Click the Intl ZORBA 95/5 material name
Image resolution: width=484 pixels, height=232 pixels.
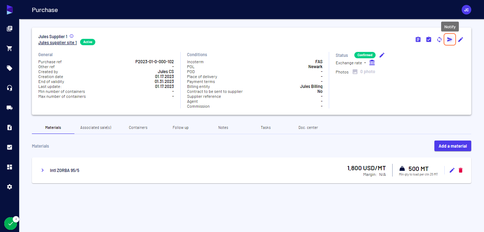pyautogui.click(x=64, y=170)
